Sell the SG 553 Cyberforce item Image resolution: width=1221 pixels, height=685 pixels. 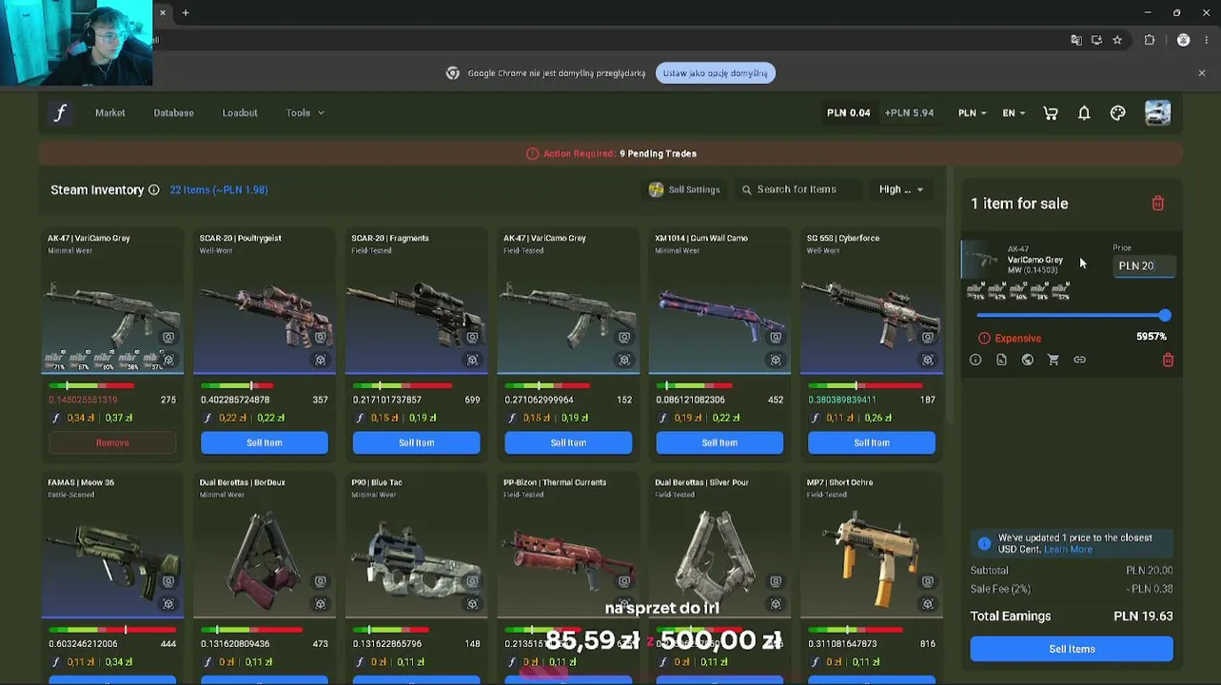(x=872, y=442)
